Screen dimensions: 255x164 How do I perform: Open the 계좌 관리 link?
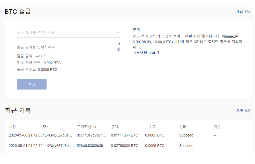(244, 12)
